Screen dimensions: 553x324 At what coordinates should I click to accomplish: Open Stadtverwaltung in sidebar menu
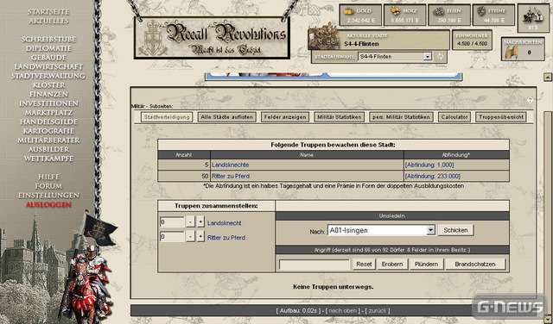pyautogui.click(x=48, y=76)
